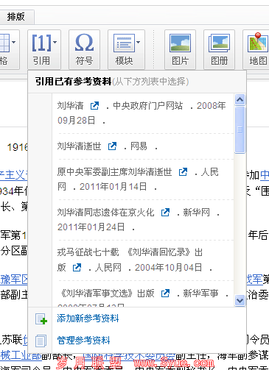Click the 地图 map icon
269x370 pixels.
click(258, 43)
